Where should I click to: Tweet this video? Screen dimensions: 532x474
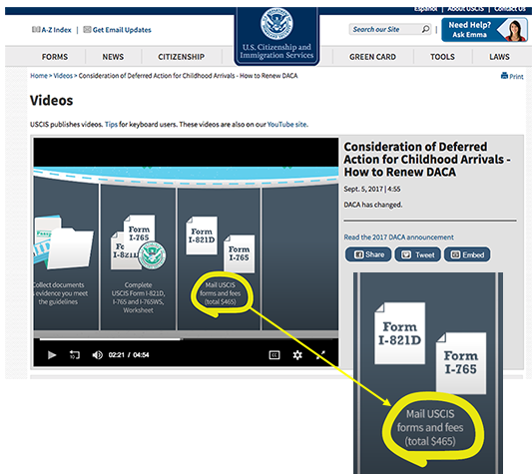(417, 254)
